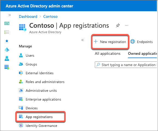Pin the App registrations blade

pyautogui.click(x=118, y=25)
